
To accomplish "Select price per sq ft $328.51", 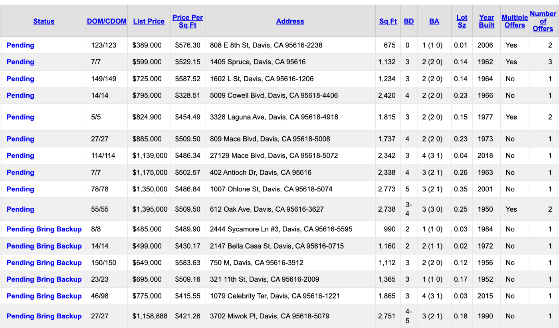I will click(x=188, y=95).
